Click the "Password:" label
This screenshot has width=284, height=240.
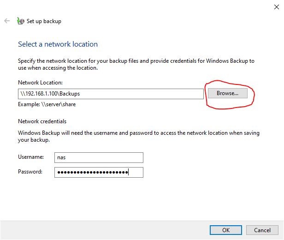pos(30,172)
